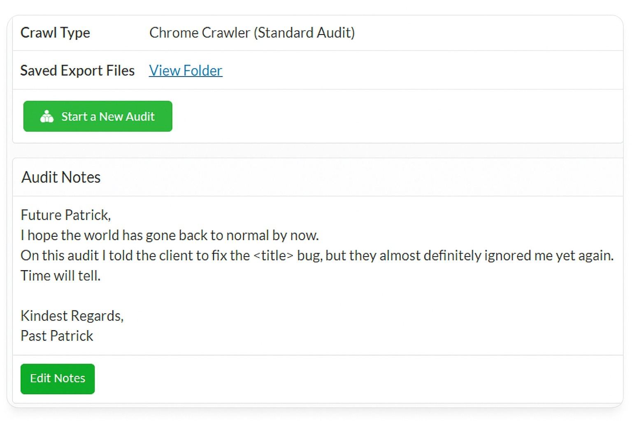The height and width of the screenshot is (421, 632).
Task: Select the sentence mentioning the <title> bug
Action: 317,255
